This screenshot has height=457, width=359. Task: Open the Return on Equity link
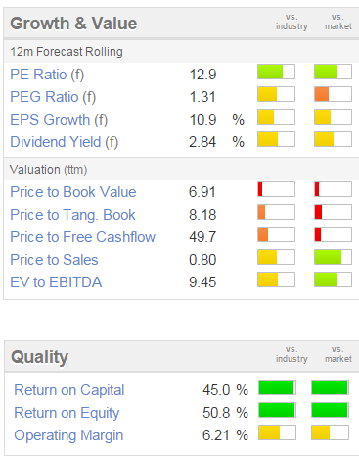[x=67, y=413]
